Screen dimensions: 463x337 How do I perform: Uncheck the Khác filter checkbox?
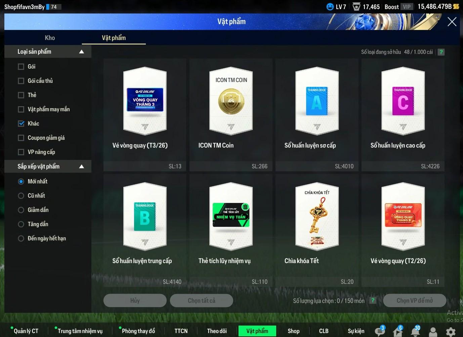pos(21,124)
